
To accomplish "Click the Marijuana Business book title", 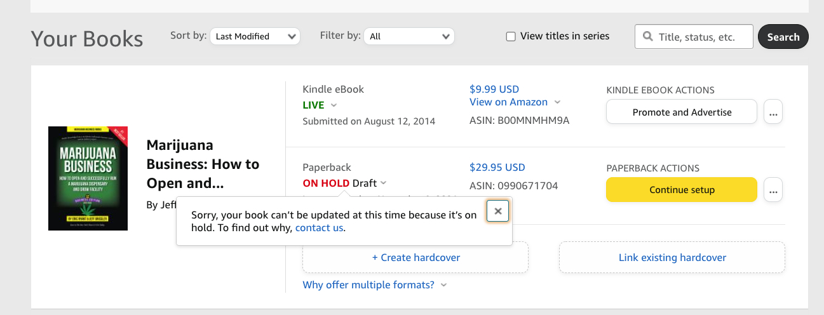I will [x=203, y=164].
